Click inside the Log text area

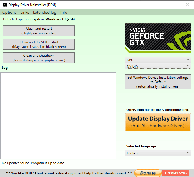(58, 115)
